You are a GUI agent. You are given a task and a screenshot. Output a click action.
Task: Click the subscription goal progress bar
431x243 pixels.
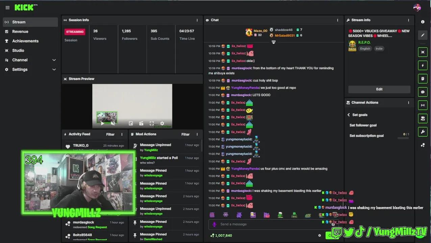click(403, 138)
